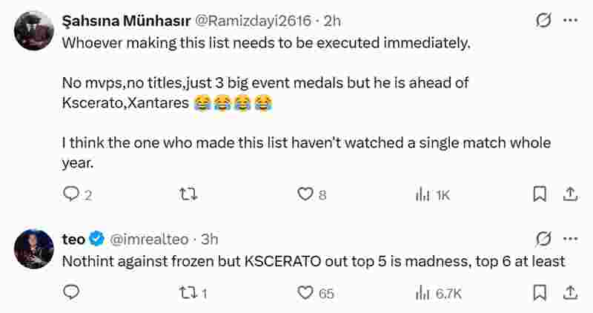The width and height of the screenshot is (593, 313).
Task: Bookmark Şahsına Münhasır's tweet
Action: tap(540, 194)
